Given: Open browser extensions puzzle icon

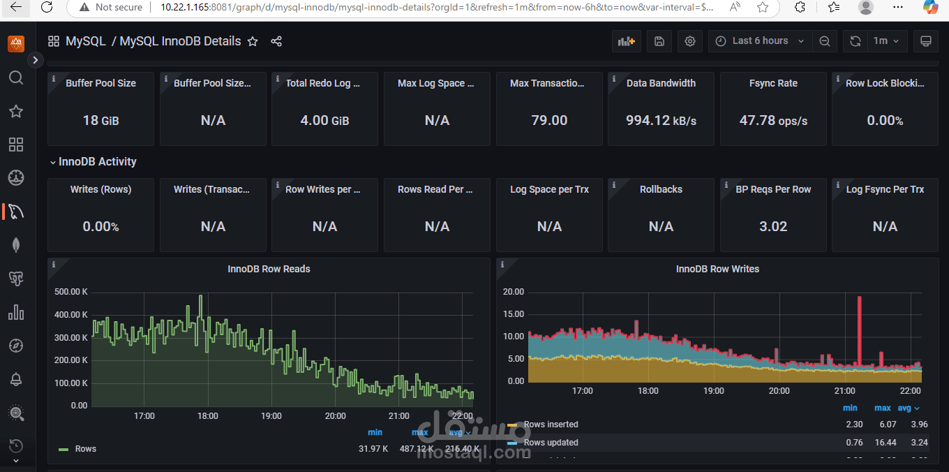Looking at the screenshot, I should tap(800, 7).
